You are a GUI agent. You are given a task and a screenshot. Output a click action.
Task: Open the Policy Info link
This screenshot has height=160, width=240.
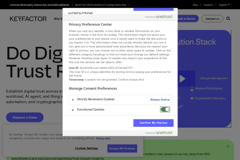pos(103,138)
